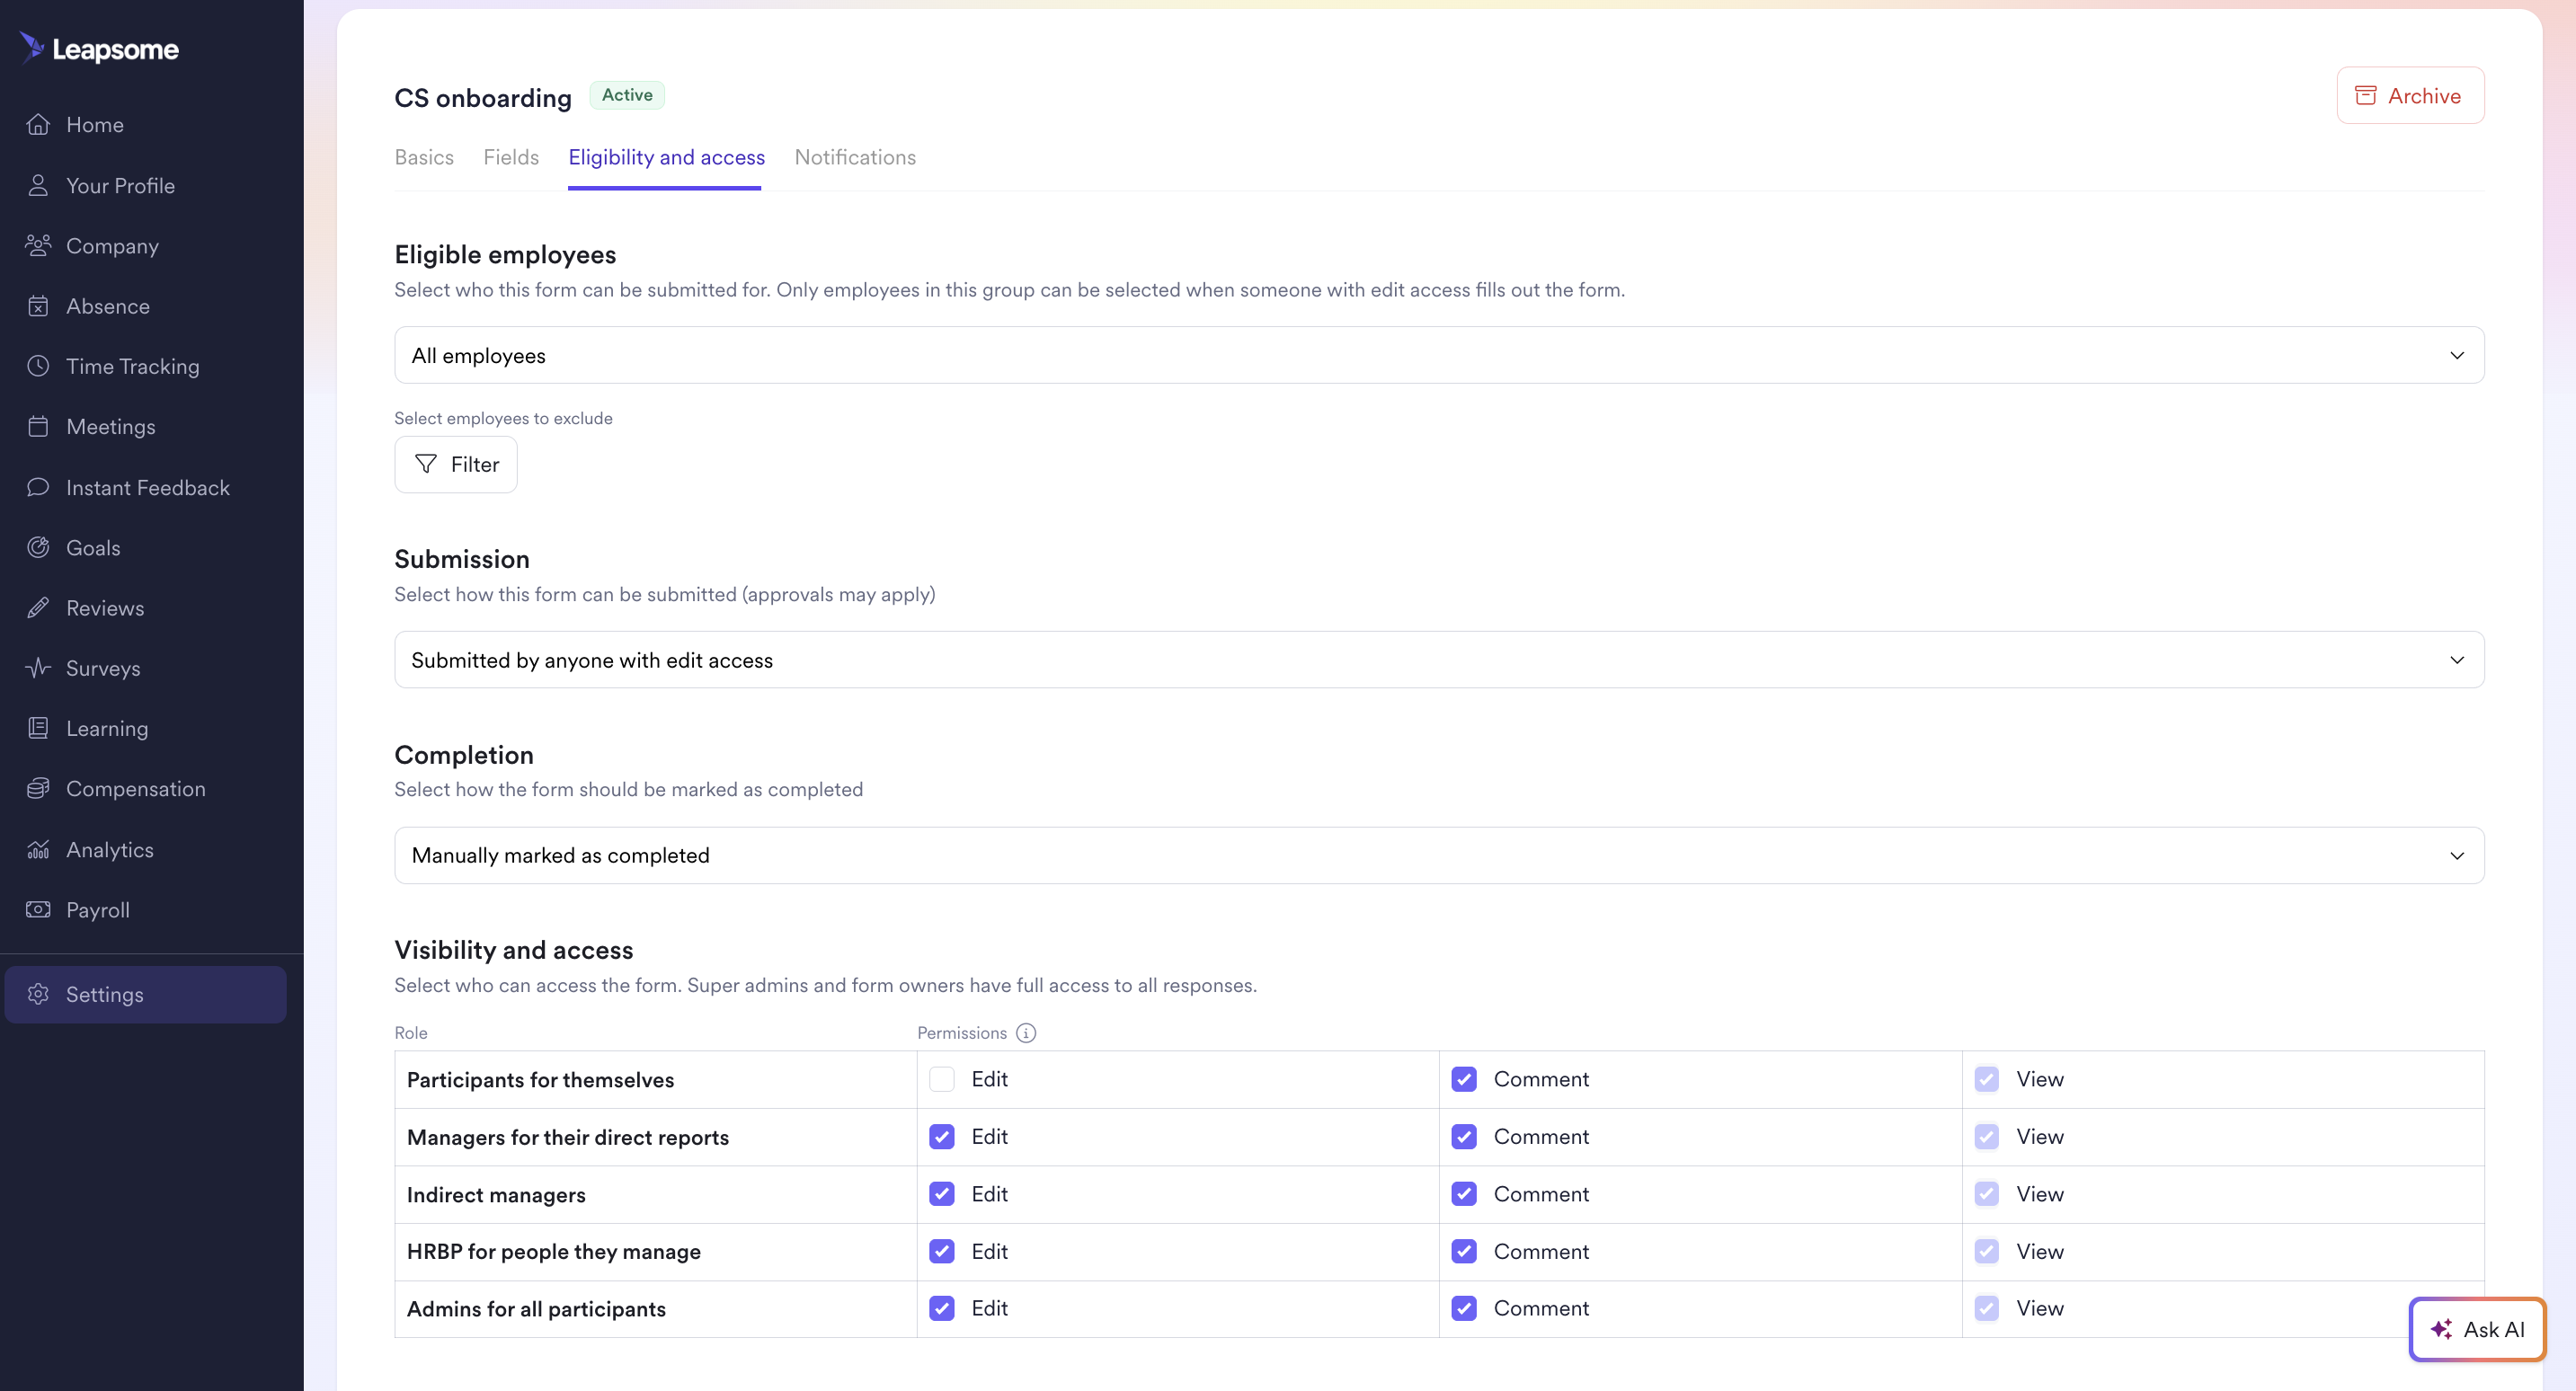The image size is (2576, 1391).
Task: Switch to the Notifications tab
Action: [x=855, y=157]
